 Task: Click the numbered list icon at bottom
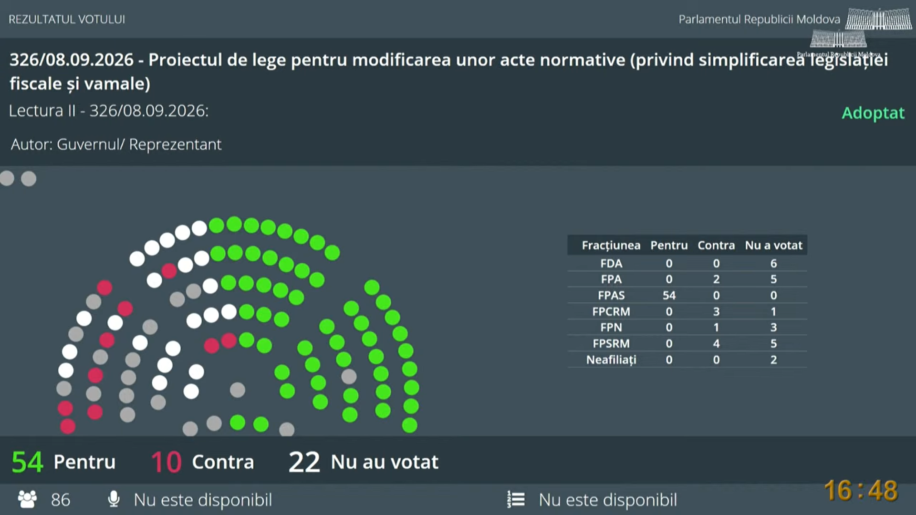(x=516, y=499)
